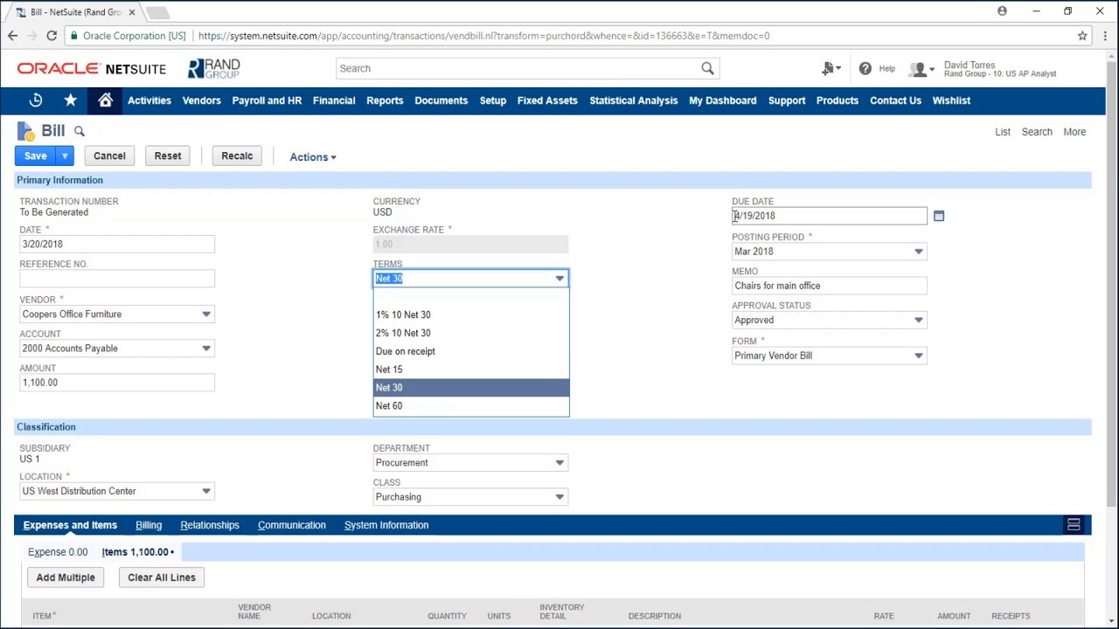Click the search magnifier in global search
The image size is (1119, 629).
[707, 68]
